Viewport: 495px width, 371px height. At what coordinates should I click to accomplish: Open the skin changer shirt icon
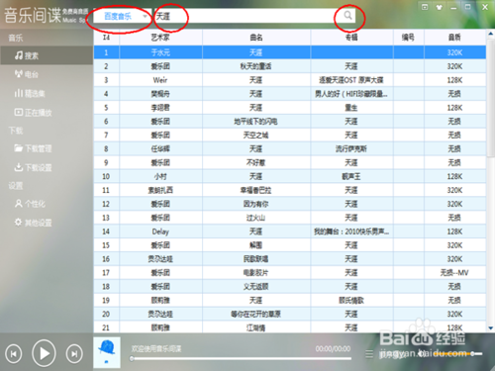click(439, 7)
